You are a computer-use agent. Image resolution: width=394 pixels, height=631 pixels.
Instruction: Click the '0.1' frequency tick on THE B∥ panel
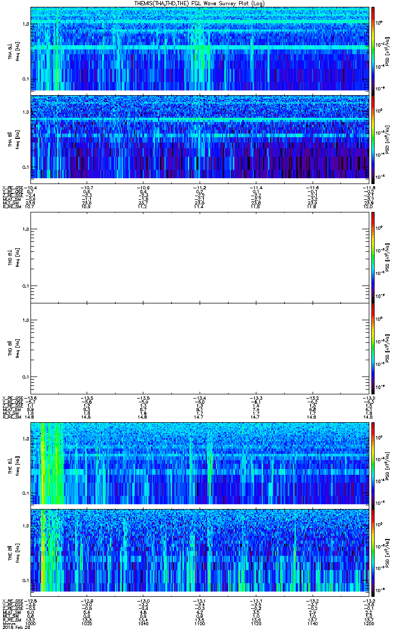[x=26, y=580]
